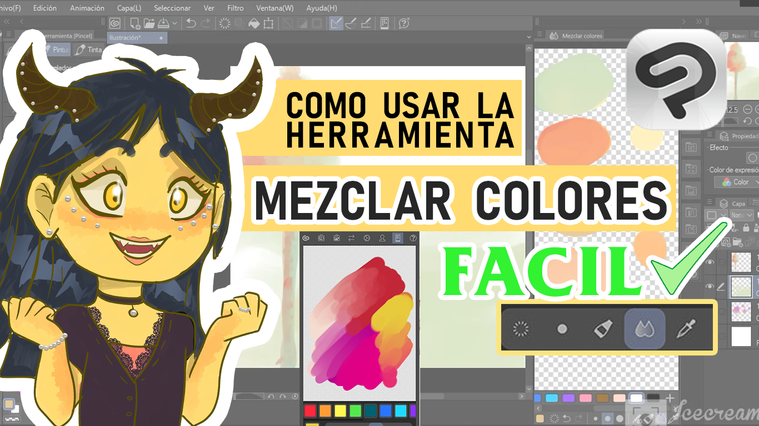This screenshot has height=426, width=759.
Task: Pick the green swatch in phone inset
Action: (356, 411)
